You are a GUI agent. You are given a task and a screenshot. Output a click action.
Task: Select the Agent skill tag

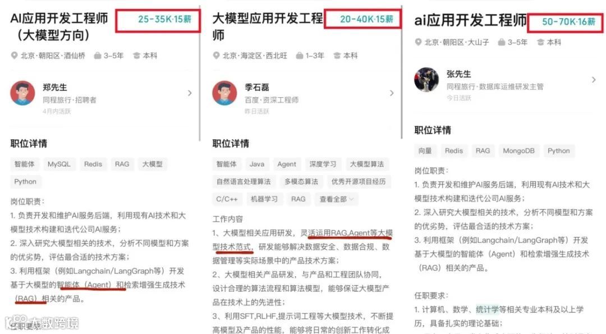(x=287, y=164)
